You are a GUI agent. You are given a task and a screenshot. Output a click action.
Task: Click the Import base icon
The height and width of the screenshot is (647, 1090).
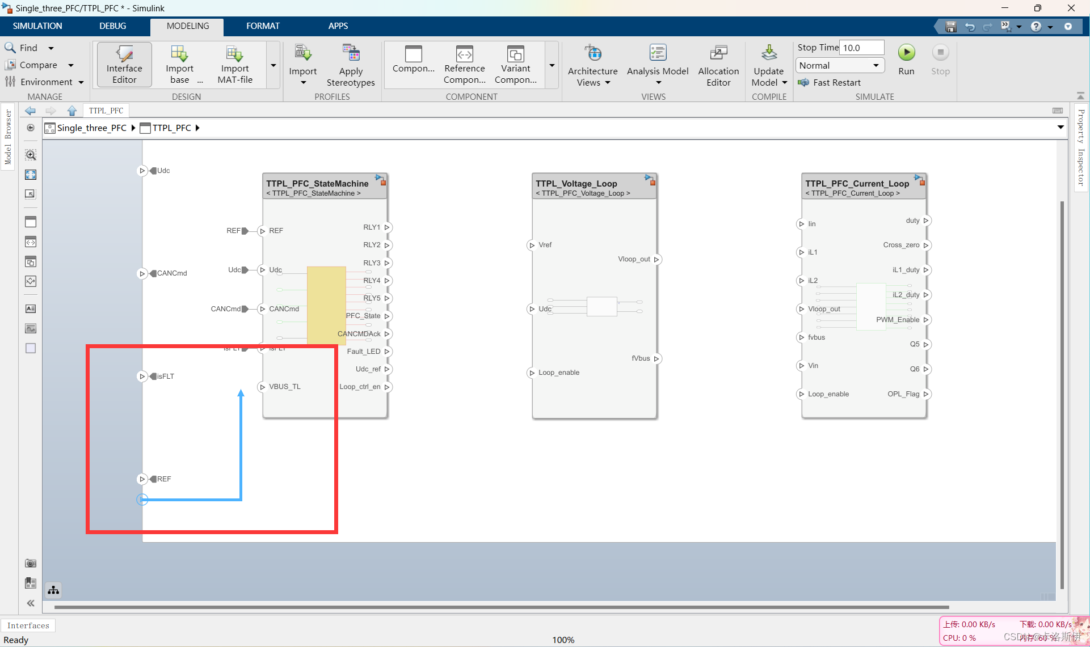click(x=179, y=54)
